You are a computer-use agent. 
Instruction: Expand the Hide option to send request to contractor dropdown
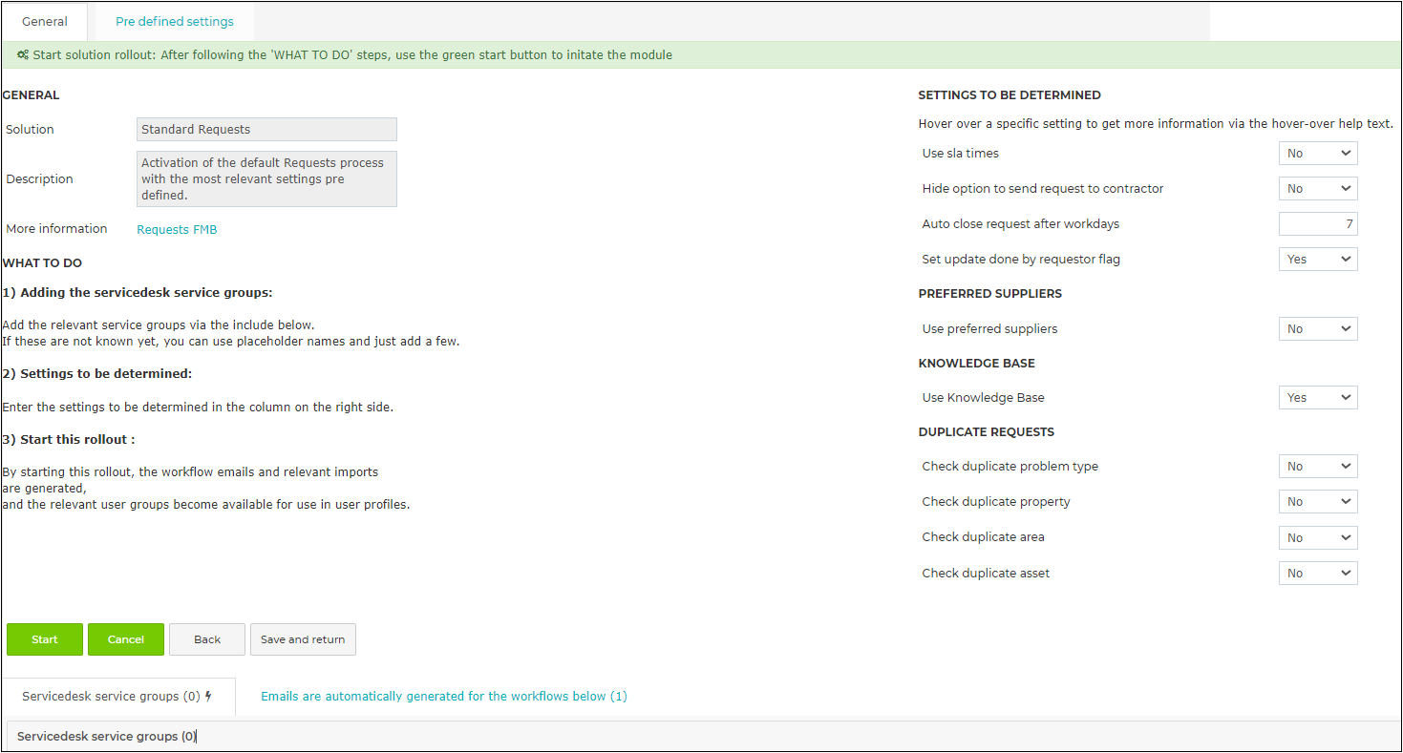pos(1318,189)
